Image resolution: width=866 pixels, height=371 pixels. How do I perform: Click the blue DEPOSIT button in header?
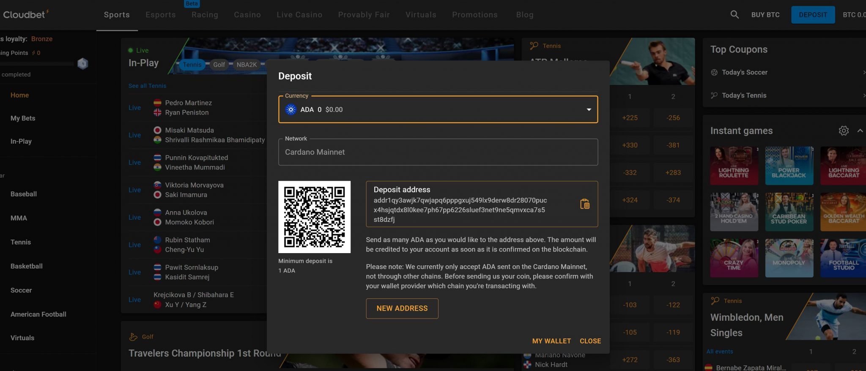[813, 15]
